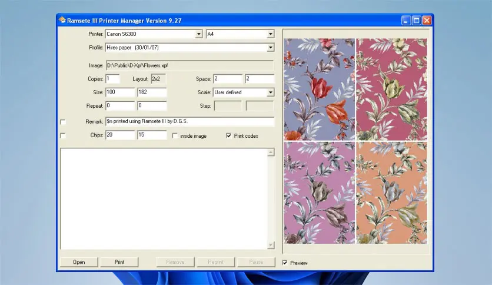The width and height of the screenshot is (492, 285).
Task: Click the Size width field showing 100
Action: point(120,92)
